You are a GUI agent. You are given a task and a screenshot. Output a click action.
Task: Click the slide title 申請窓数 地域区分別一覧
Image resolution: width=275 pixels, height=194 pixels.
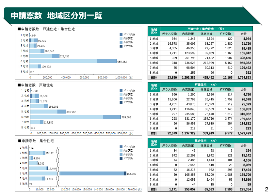[x=56, y=16]
